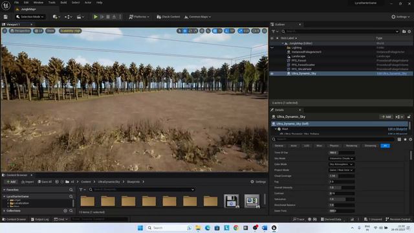Open the Tools menu
This screenshot has width=414, height=233.
click(x=52, y=3)
